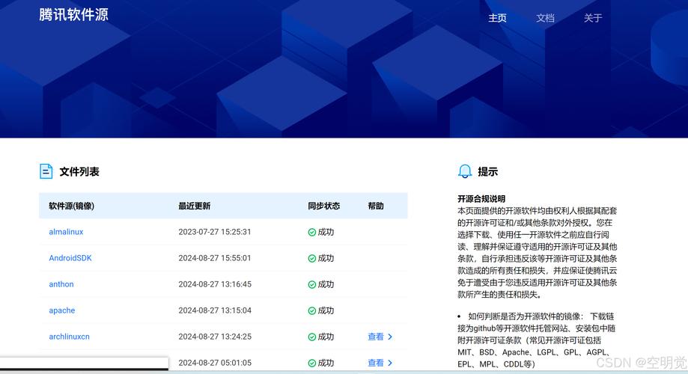Click timestamp 2024-08-27 13:24:25
This screenshot has width=688, height=374.
point(215,337)
